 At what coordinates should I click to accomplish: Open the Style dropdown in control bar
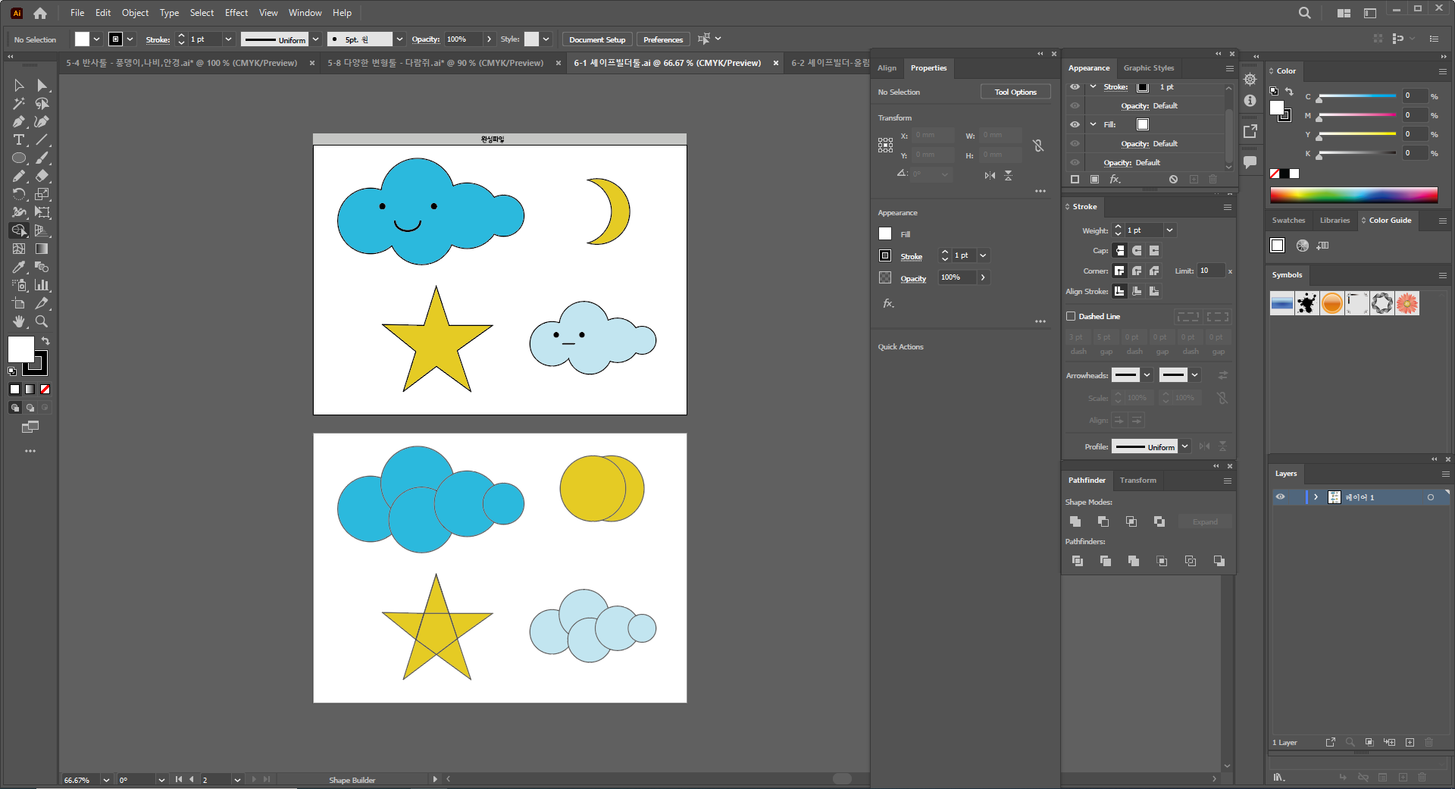pyautogui.click(x=546, y=39)
